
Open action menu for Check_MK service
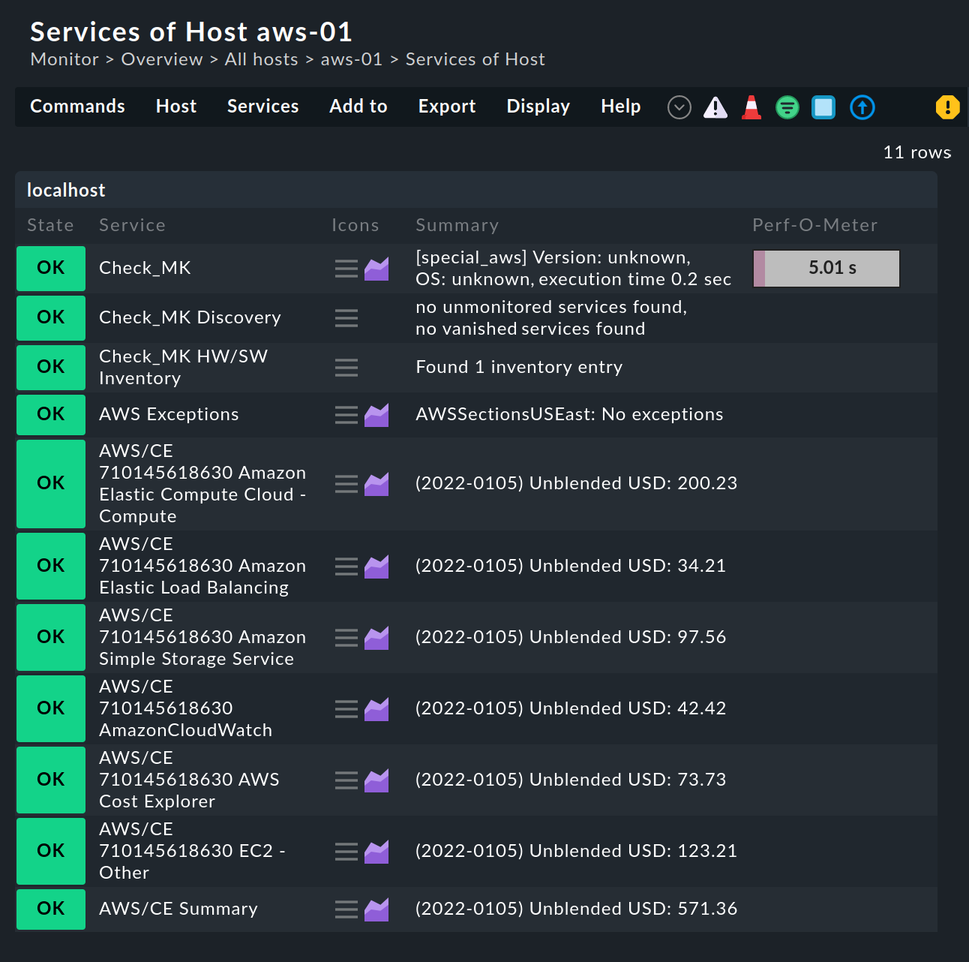[346, 269]
